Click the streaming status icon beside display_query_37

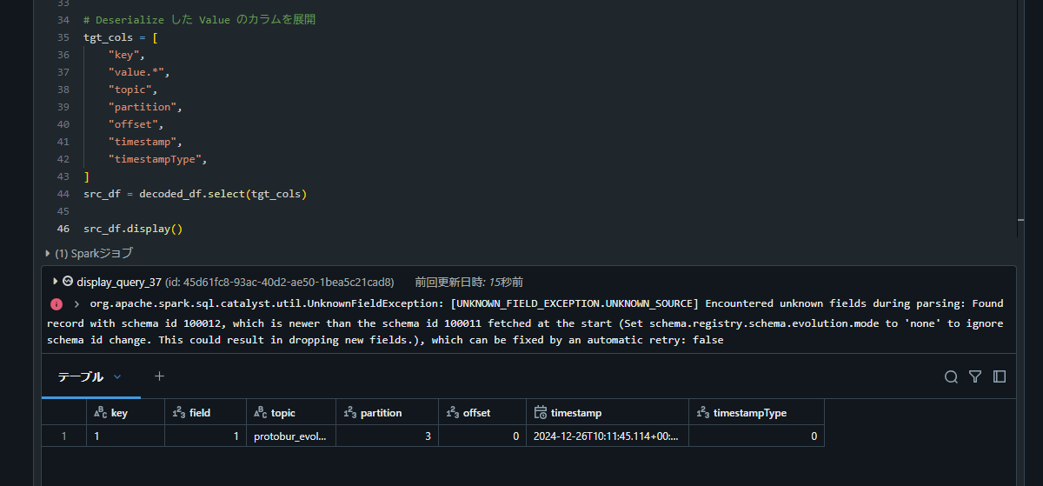pos(68,281)
